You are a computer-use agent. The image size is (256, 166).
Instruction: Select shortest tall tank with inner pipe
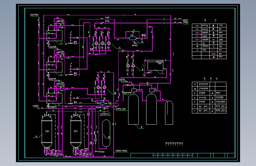pos(169,113)
